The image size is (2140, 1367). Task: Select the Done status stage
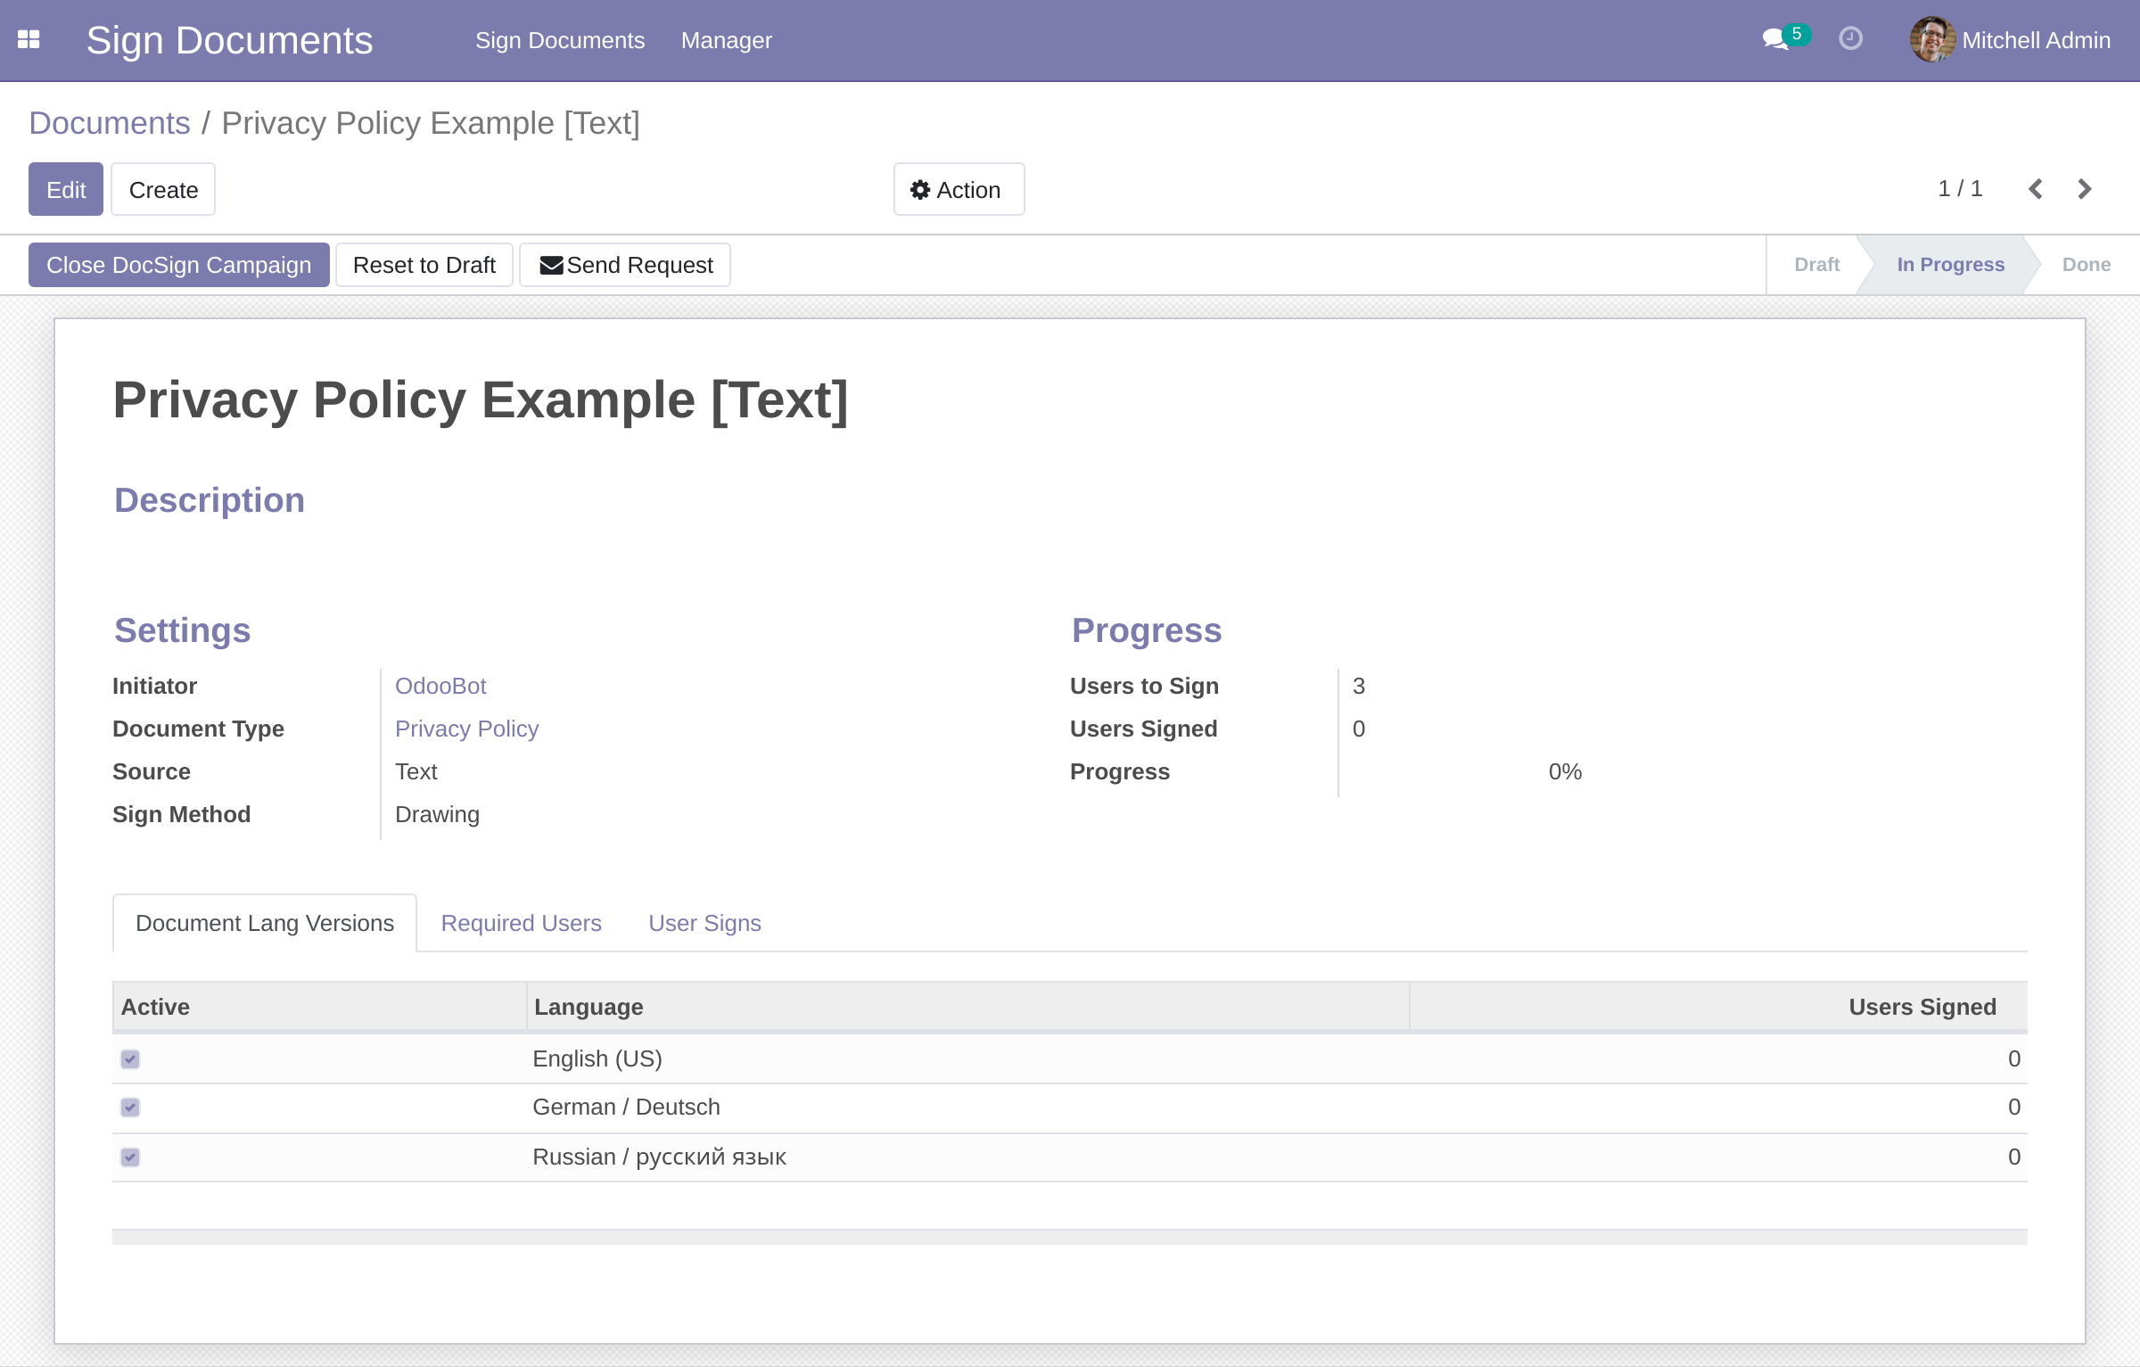click(2086, 265)
